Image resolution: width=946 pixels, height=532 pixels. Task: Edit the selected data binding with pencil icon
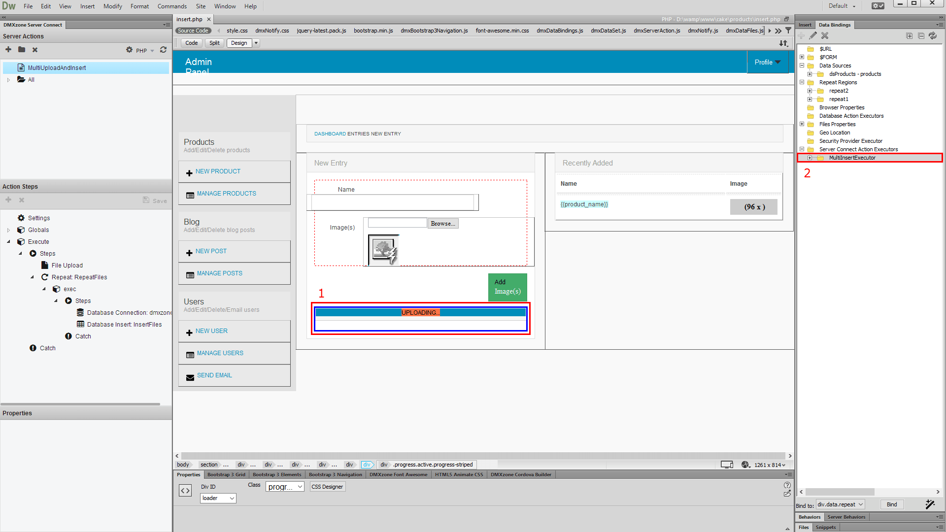point(813,36)
